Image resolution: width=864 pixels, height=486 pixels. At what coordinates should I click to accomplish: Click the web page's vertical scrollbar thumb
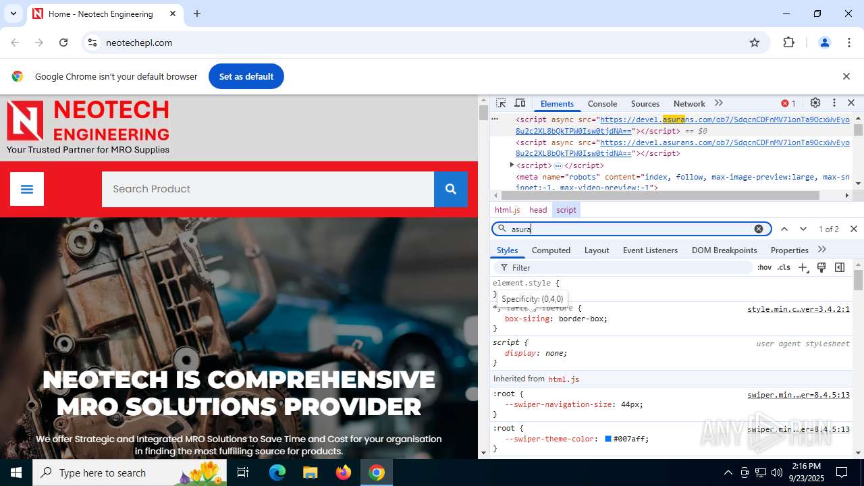483,112
